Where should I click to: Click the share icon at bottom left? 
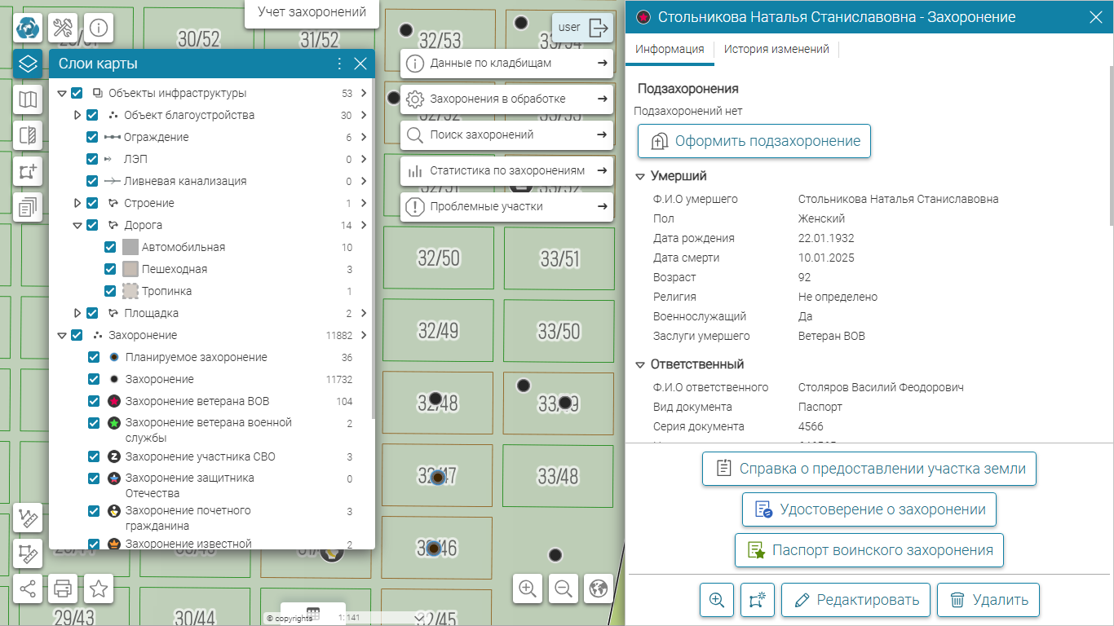tap(28, 588)
